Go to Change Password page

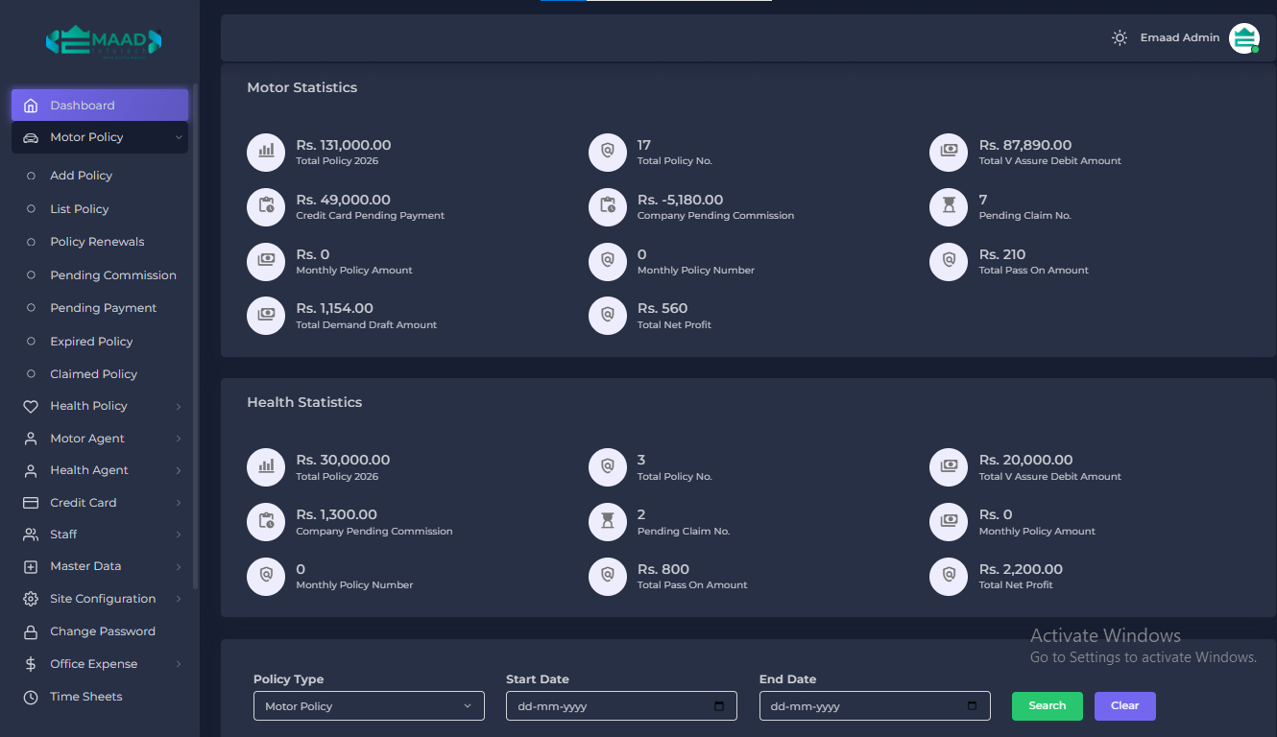coord(102,631)
